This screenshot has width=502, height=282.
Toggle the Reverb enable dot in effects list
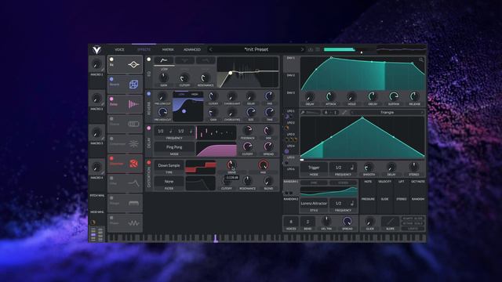coord(111,79)
